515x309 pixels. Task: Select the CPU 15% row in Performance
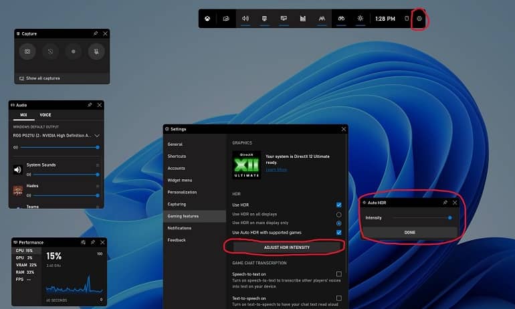(27, 251)
